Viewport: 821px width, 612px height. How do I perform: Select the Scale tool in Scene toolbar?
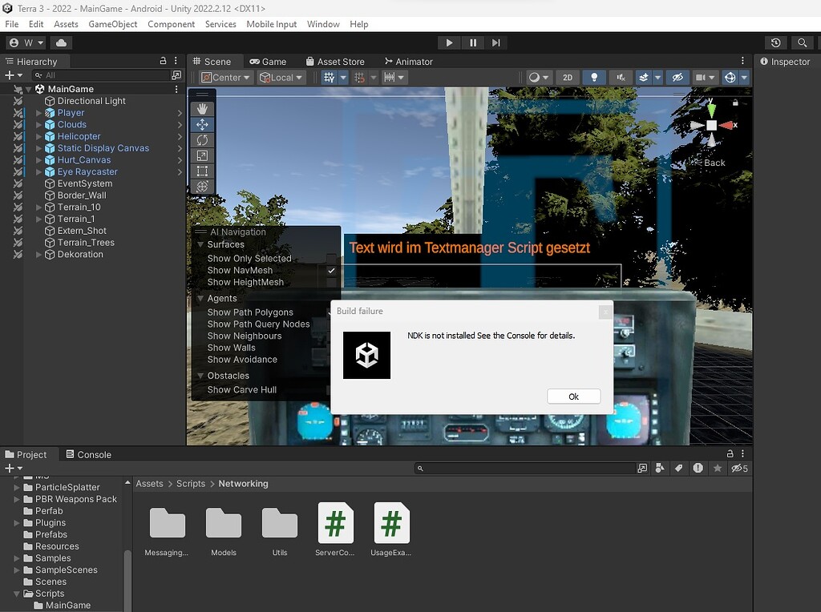pyautogui.click(x=202, y=155)
